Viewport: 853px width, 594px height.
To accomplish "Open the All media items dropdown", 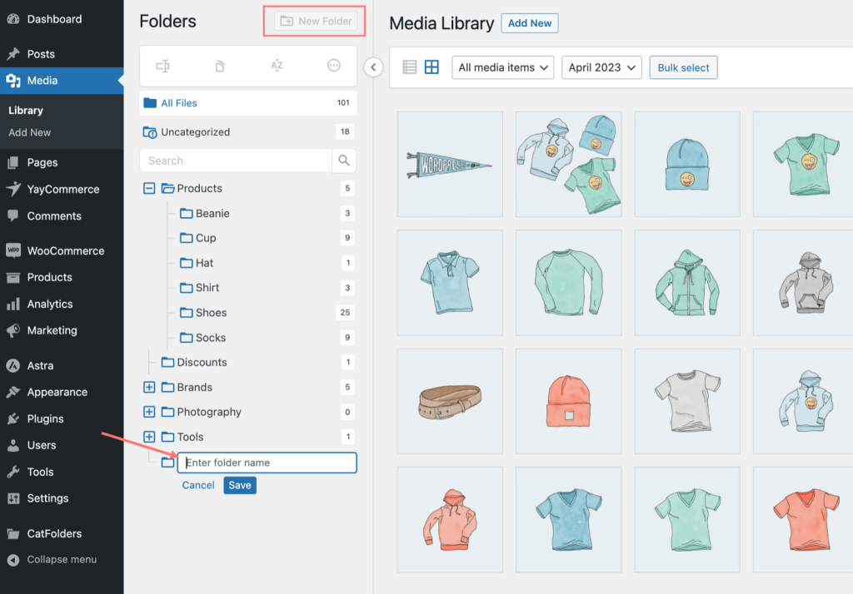I will click(502, 67).
